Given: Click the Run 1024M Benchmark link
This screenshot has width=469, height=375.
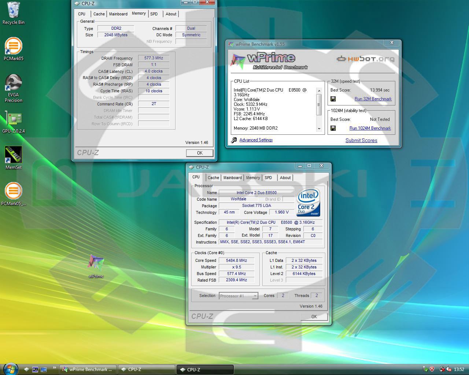Looking at the screenshot, I should tap(370, 128).
